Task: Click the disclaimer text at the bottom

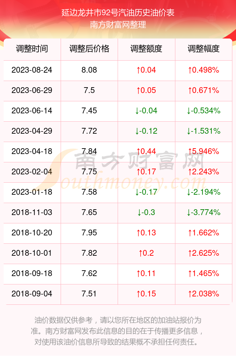Action: pos(118,331)
